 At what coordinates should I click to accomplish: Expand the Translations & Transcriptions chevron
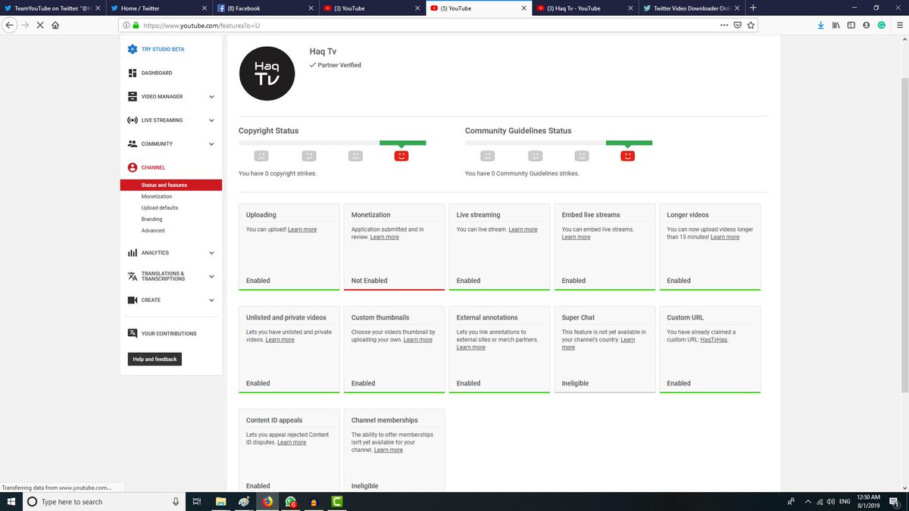211,276
